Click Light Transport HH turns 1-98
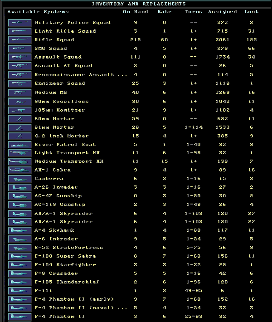 pos(194,153)
